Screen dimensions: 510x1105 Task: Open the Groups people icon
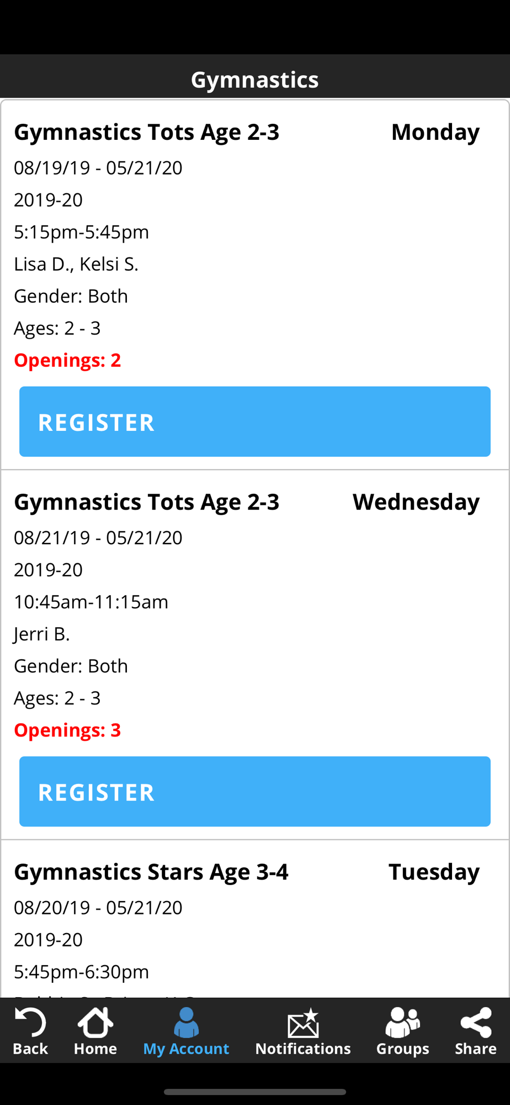click(x=402, y=1022)
